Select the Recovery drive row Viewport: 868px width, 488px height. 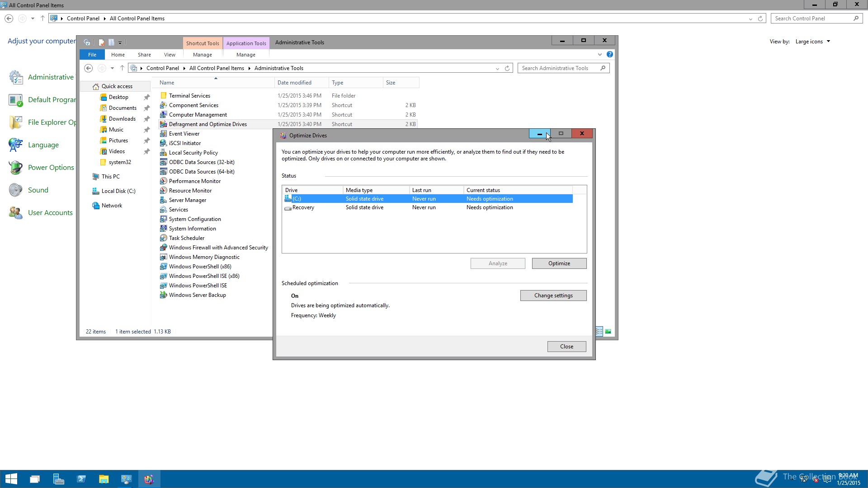[427, 207]
